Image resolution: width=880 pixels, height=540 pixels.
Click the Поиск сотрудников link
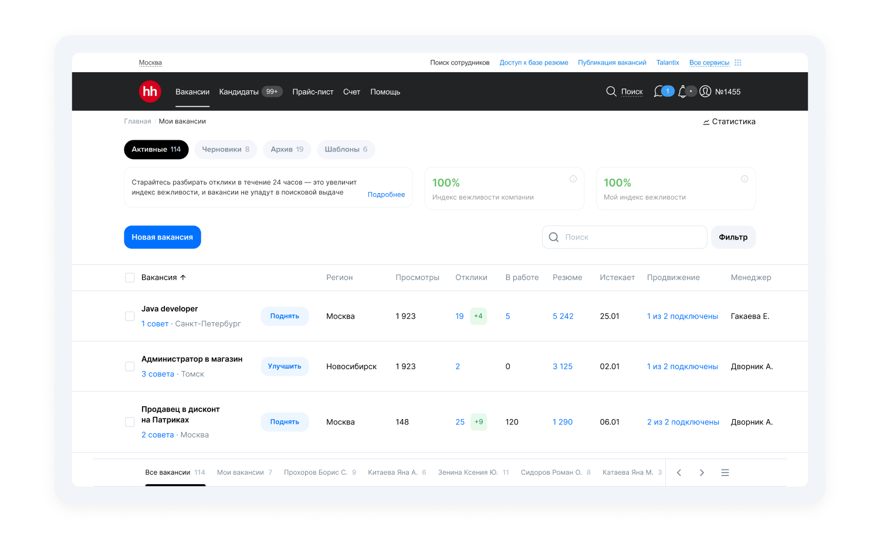pos(460,63)
